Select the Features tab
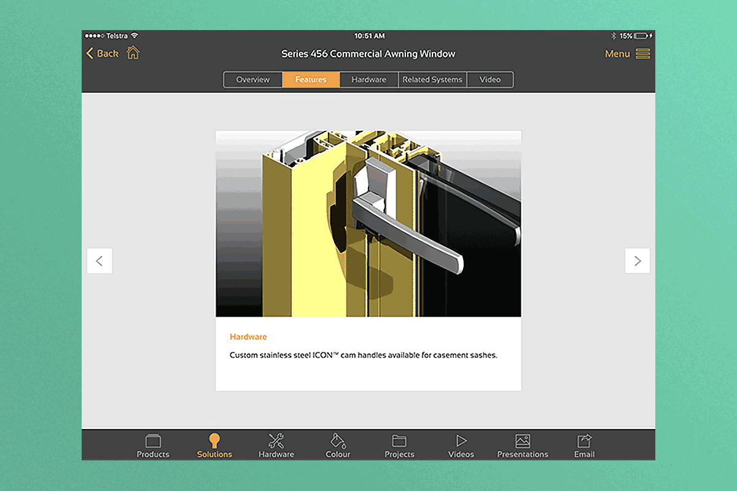Image resolution: width=737 pixels, height=491 pixels. click(x=311, y=80)
